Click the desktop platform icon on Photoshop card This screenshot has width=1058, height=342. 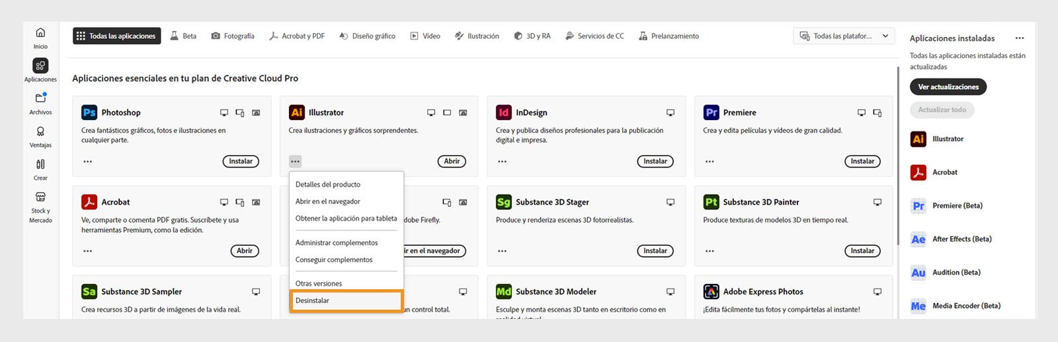tap(224, 113)
